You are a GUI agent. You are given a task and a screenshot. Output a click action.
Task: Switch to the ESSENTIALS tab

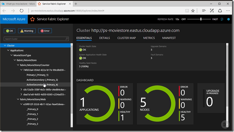click(84, 38)
